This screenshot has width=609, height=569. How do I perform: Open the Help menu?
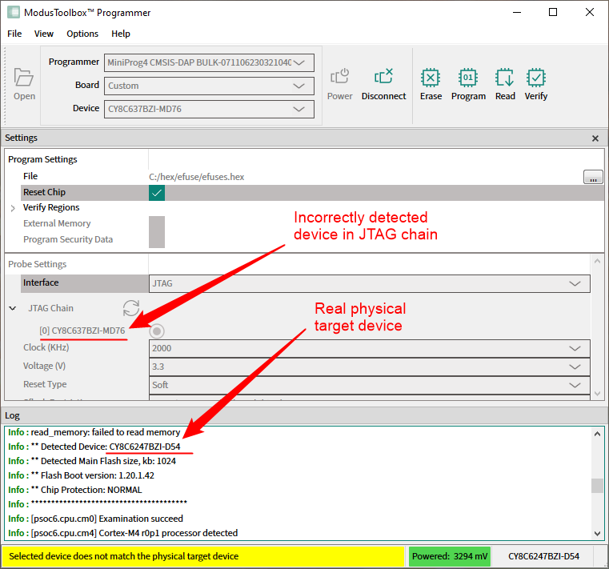click(121, 34)
